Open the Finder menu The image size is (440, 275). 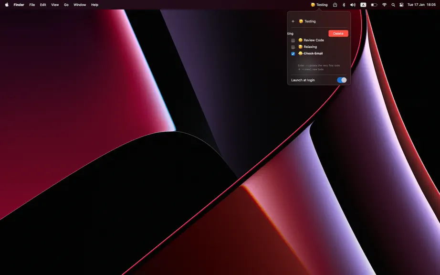click(x=19, y=5)
